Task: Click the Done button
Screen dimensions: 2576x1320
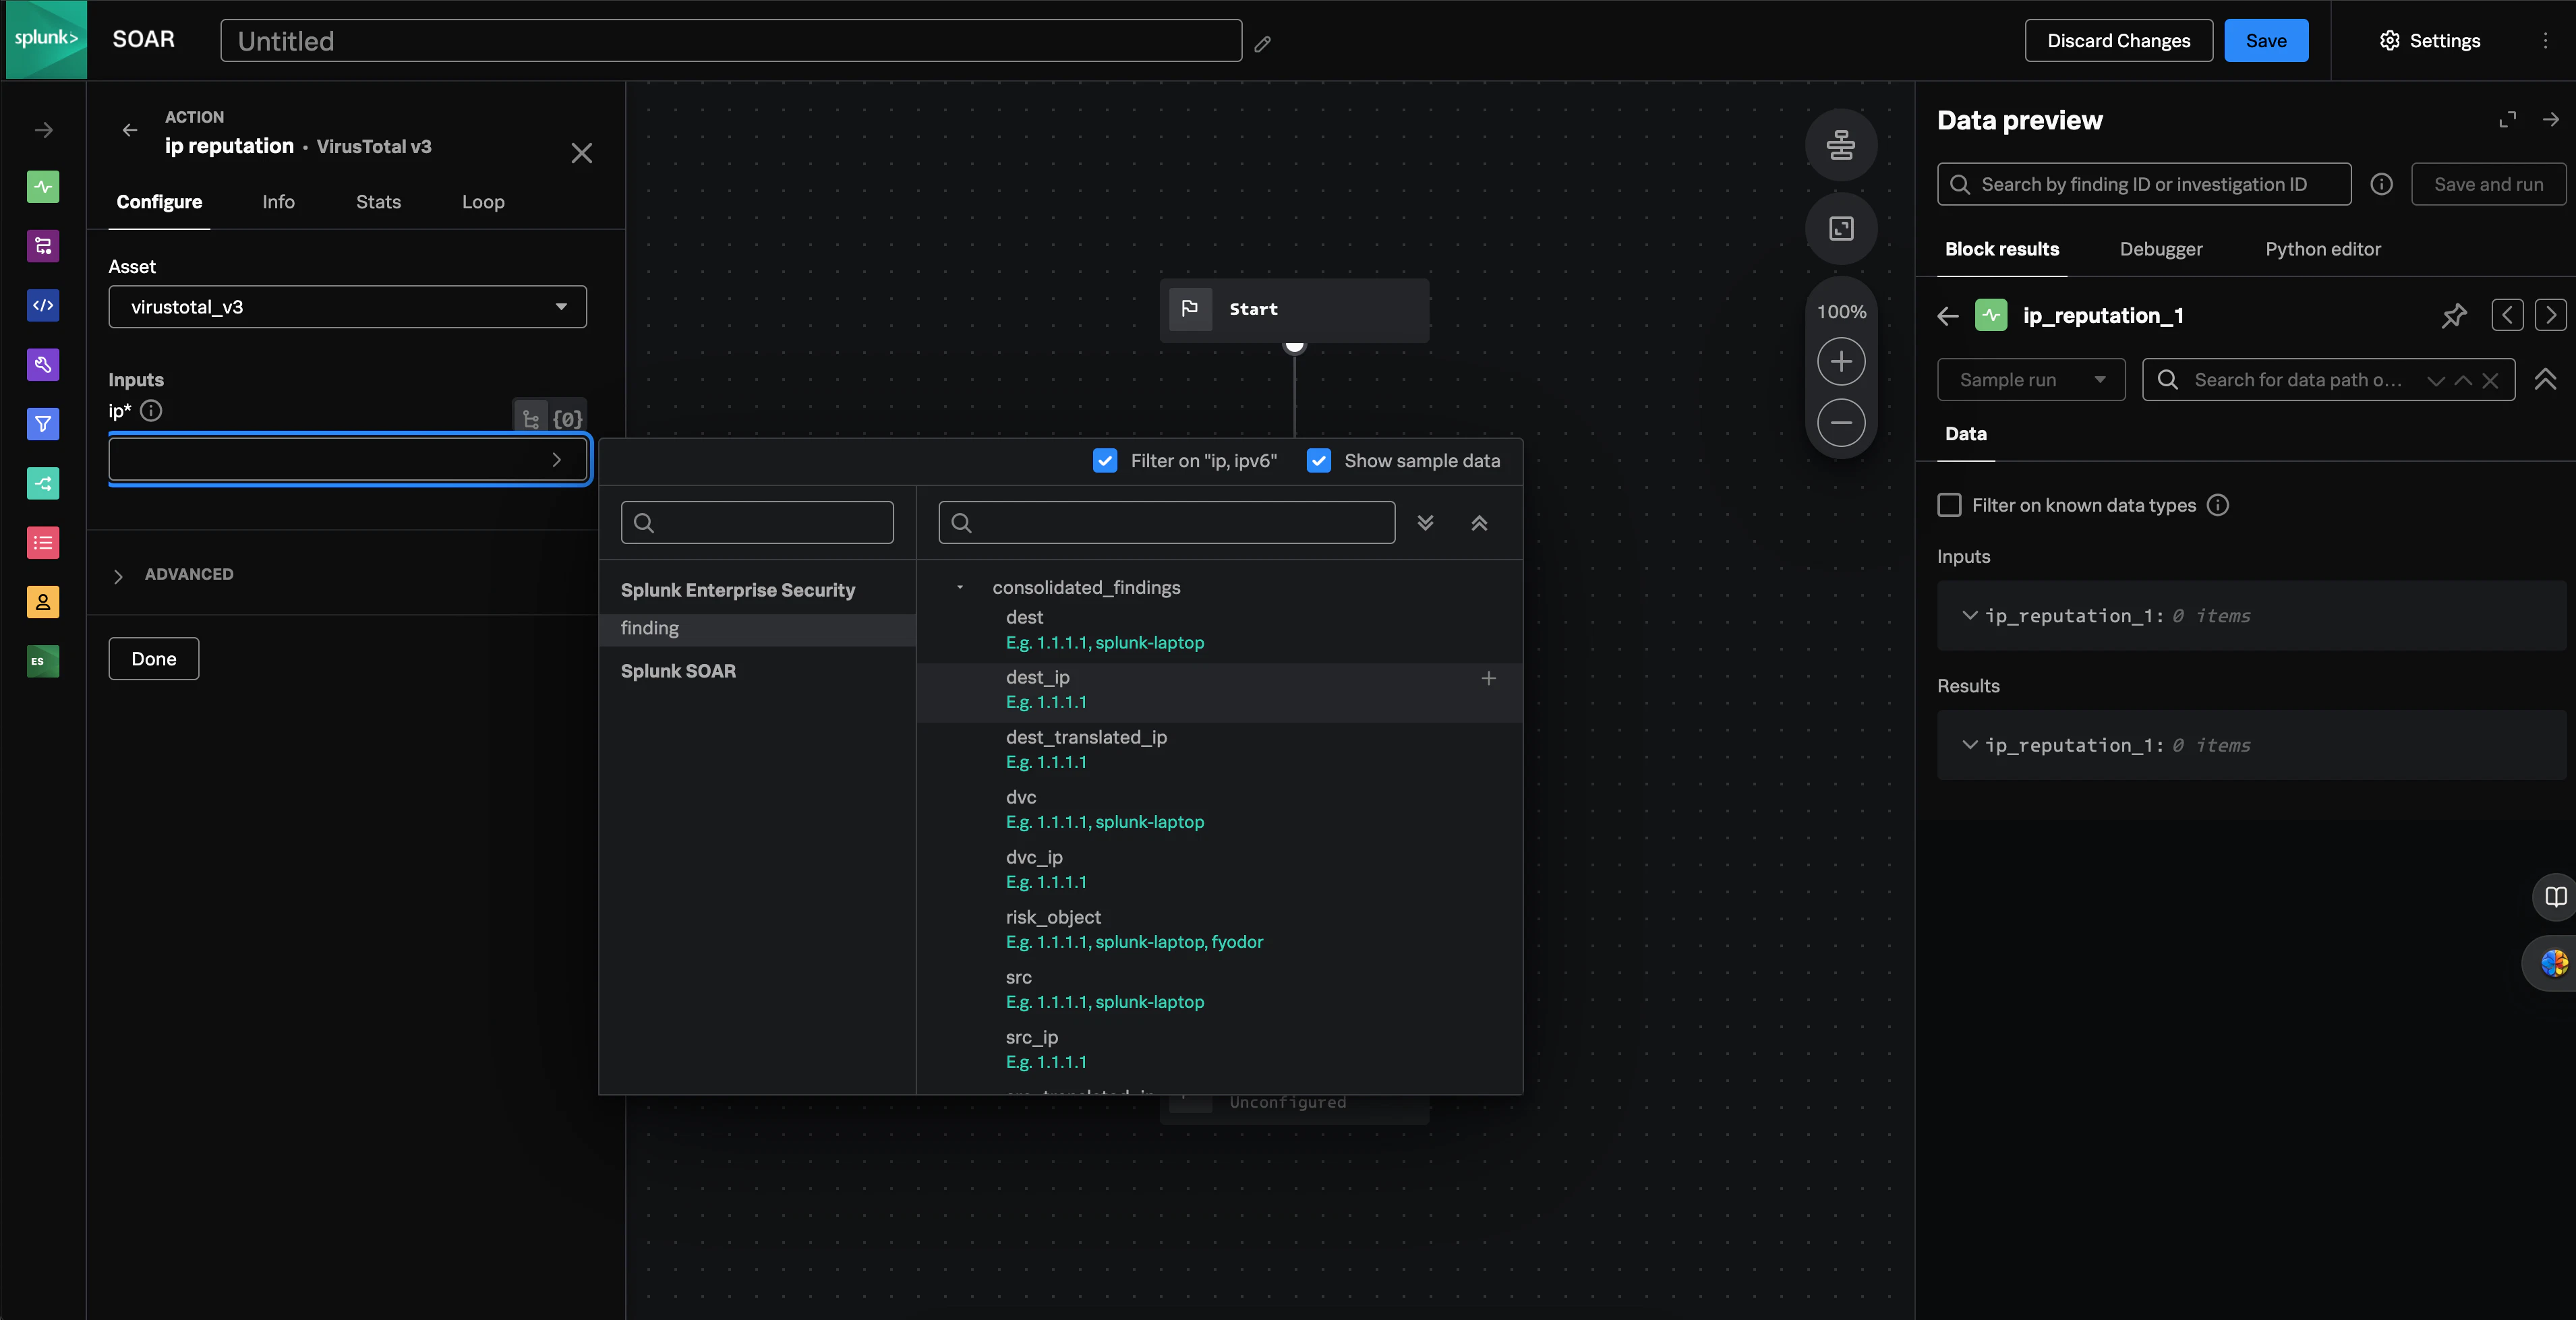Action: coord(153,659)
